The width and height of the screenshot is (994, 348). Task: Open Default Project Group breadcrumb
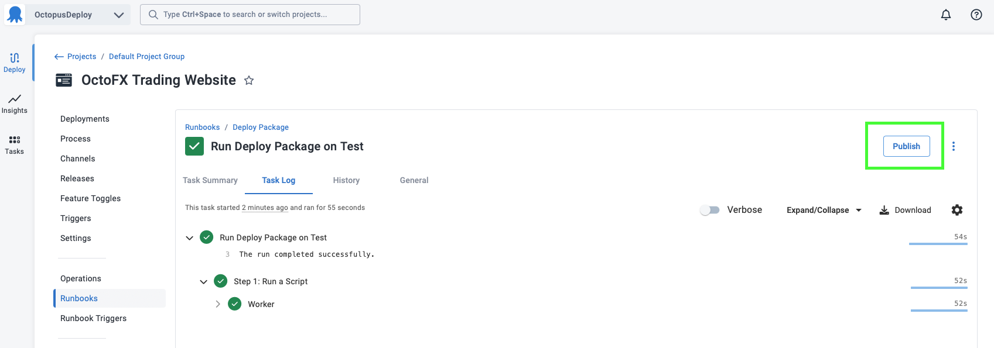pyautogui.click(x=146, y=57)
